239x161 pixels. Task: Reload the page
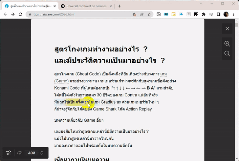(x=20, y=14)
